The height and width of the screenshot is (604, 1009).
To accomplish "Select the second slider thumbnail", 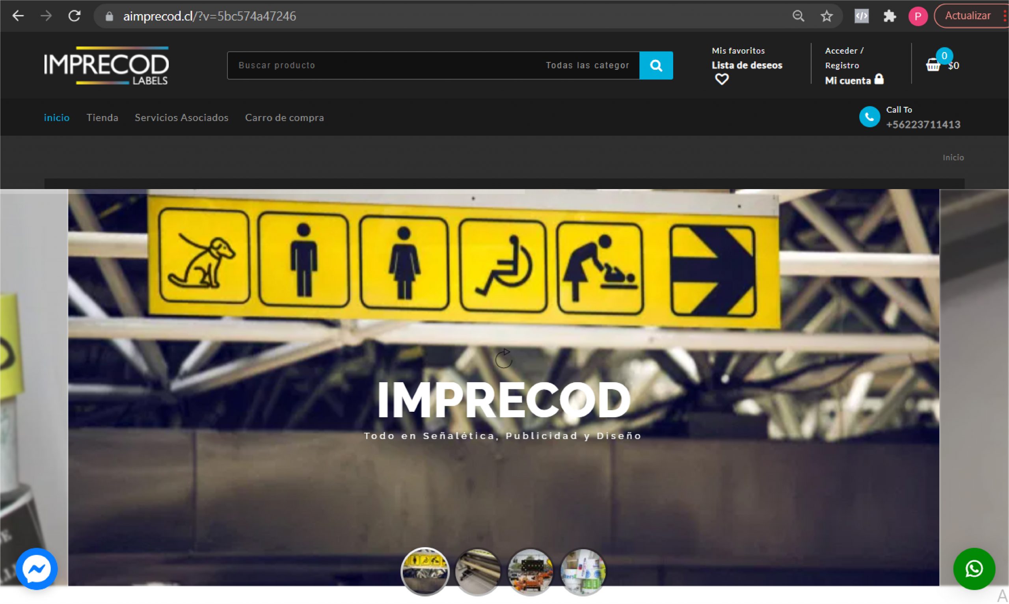I will click(x=477, y=572).
